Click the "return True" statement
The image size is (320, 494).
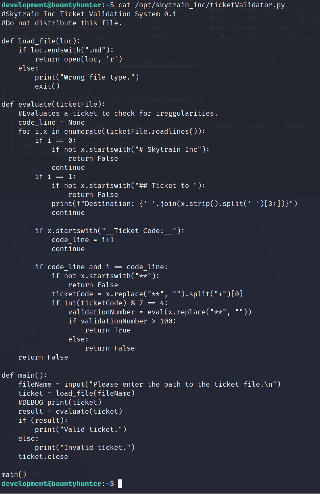(x=108, y=330)
